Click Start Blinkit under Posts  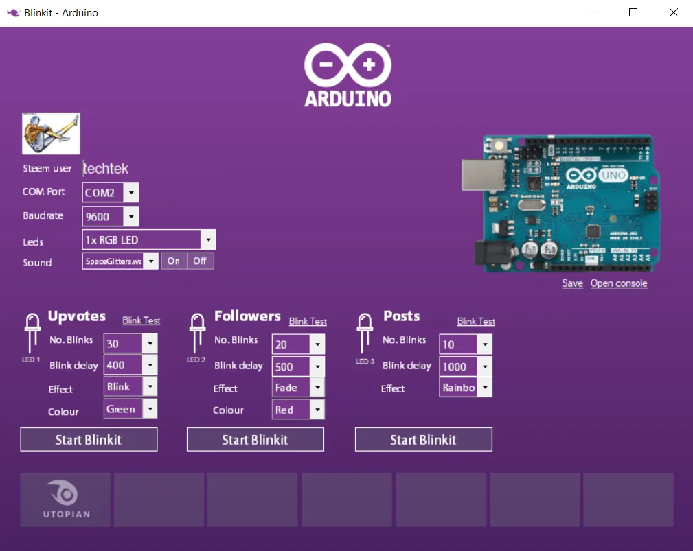[x=423, y=439]
